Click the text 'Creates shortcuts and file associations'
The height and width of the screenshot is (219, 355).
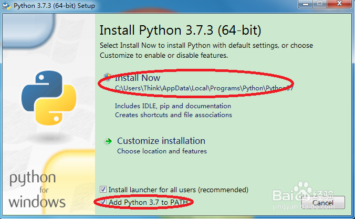(173, 115)
